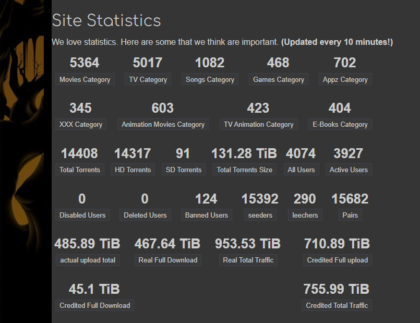This screenshot has height=323, width=420.
Task: Select the Songs Category label
Action: (x=210, y=79)
